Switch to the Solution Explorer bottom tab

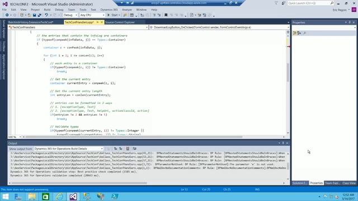pyautogui.click(x=300, y=183)
